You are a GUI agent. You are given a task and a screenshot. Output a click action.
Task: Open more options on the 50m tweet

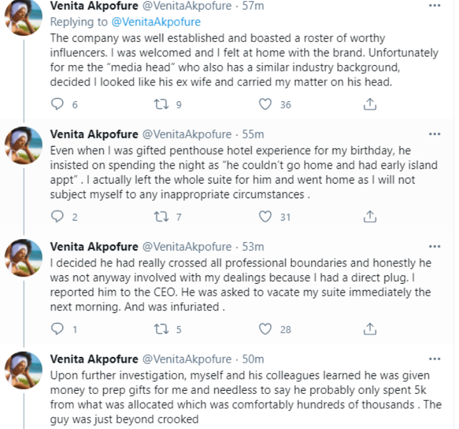pos(435,359)
